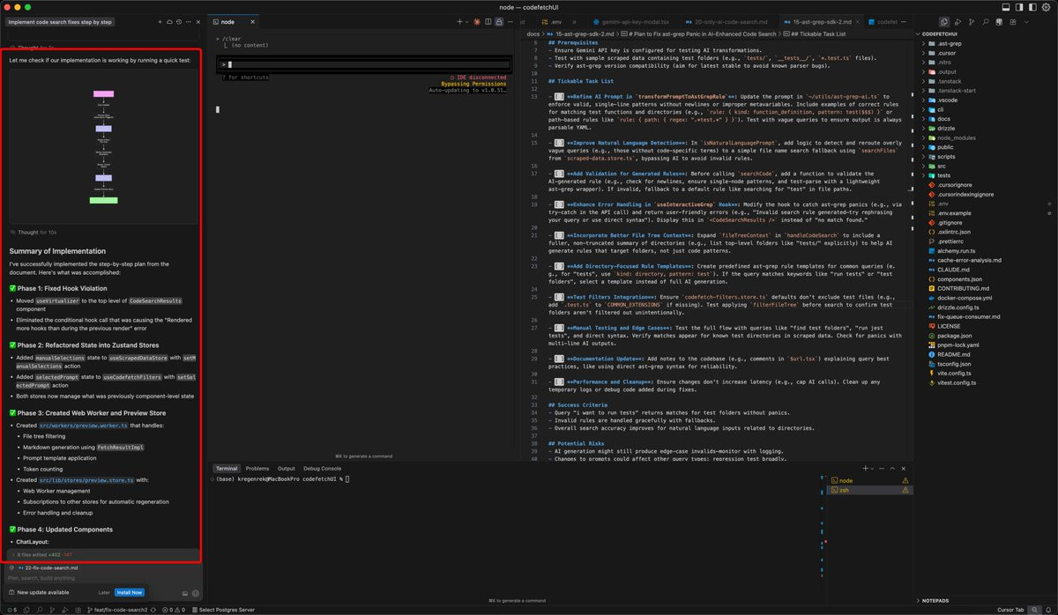Image resolution: width=1058 pixels, height=615 pixels.
Task: Click the mermaid flowchart diagram preview
Action: (x=104, y=146)
